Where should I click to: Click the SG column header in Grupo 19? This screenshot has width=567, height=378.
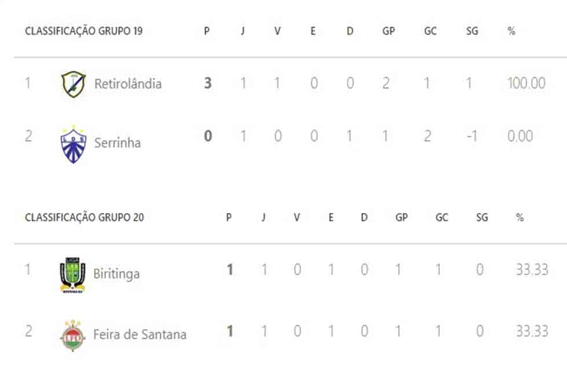coord(472,31)
